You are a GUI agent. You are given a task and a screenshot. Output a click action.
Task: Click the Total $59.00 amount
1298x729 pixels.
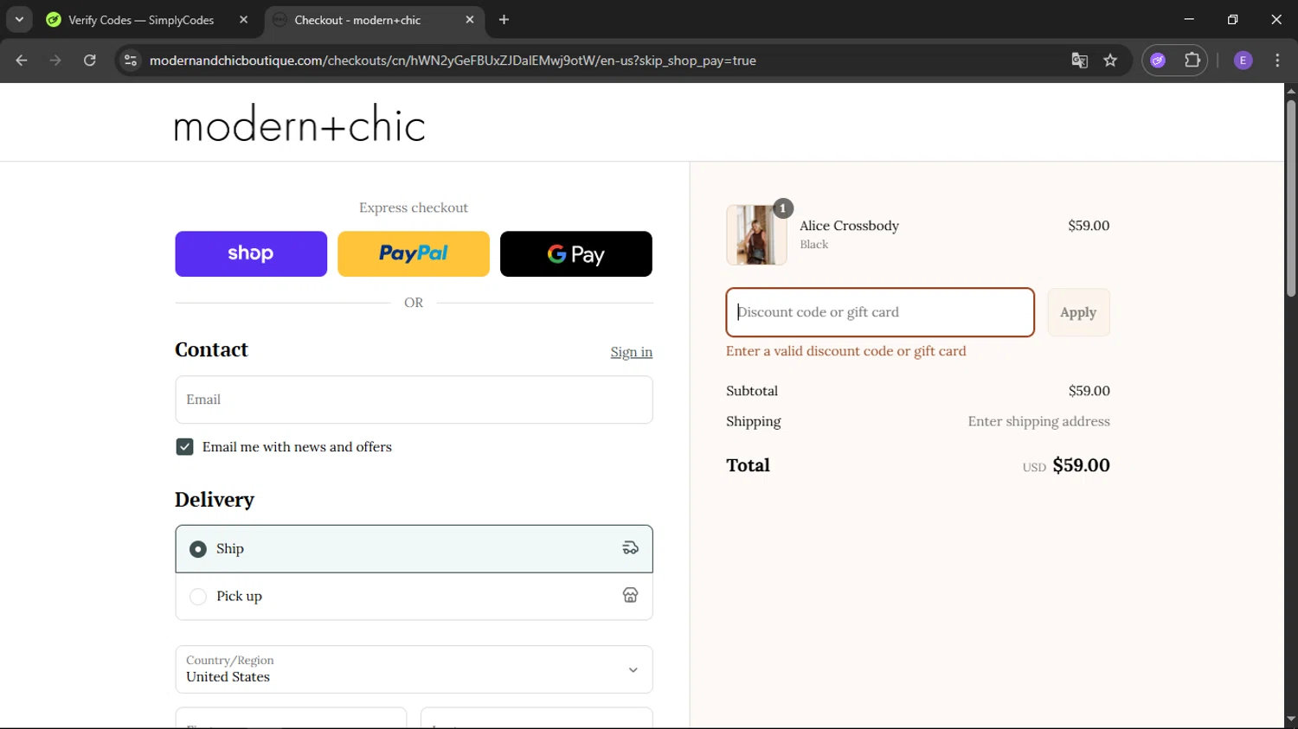(x=1081, y=465)
